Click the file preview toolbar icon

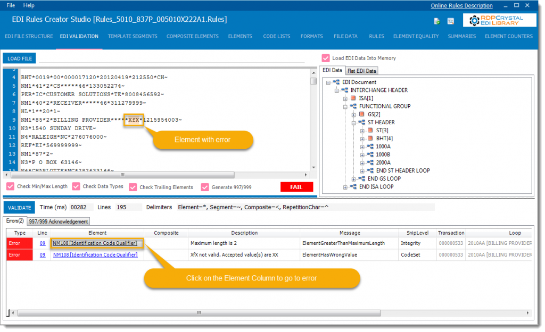pos(450,21)
